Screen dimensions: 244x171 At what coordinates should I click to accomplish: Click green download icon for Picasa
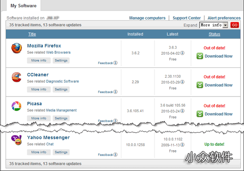(200, 114)
